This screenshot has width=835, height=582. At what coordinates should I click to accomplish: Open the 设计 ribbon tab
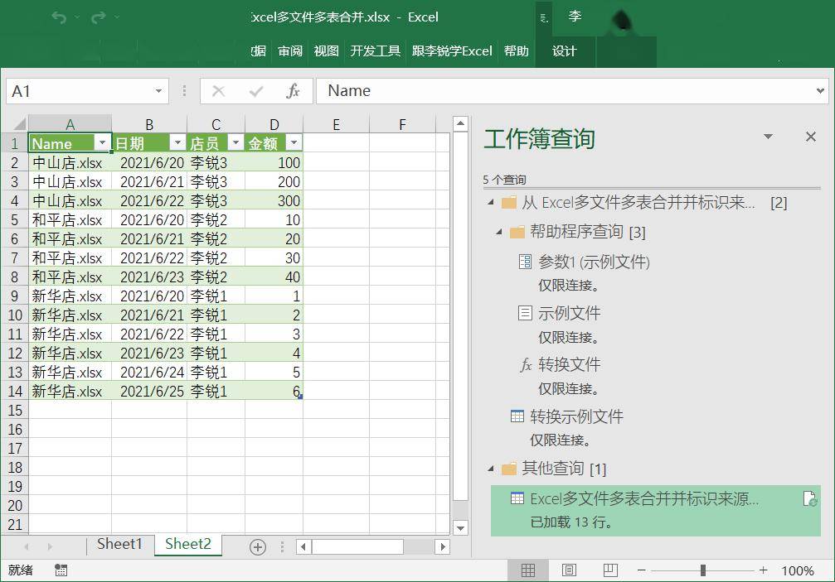click(565, 51)
